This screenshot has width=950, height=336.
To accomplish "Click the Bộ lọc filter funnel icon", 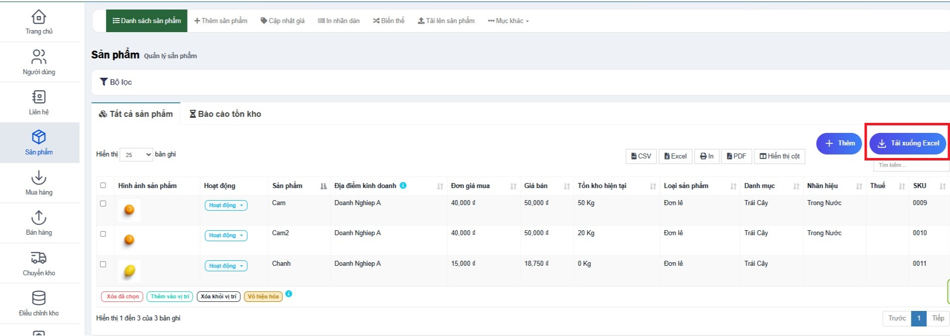I will coord(104,82).
